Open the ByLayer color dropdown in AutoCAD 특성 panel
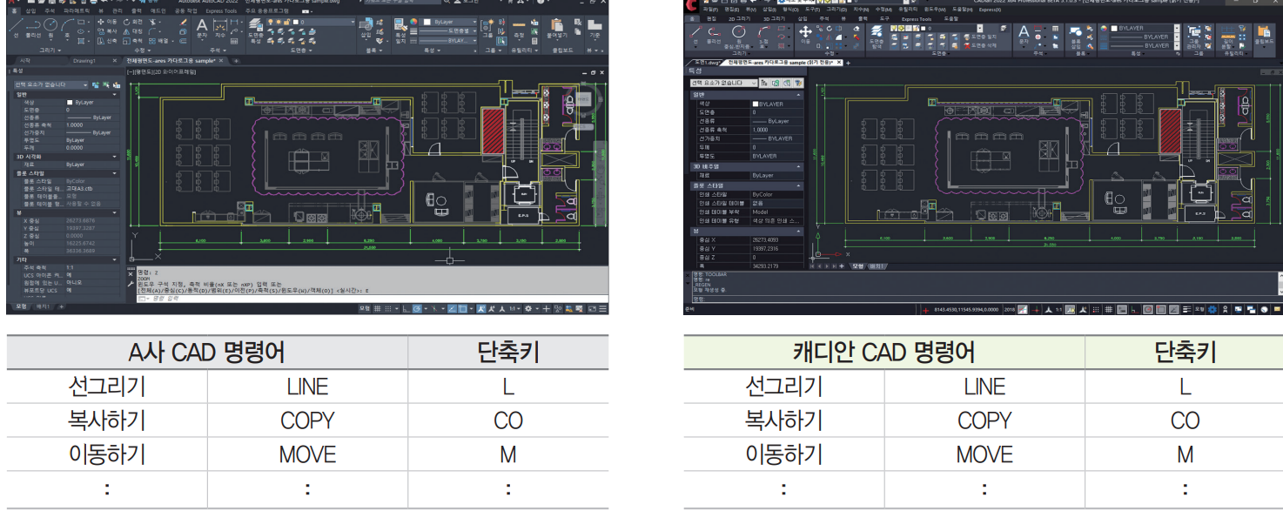Image resolution: width=1283 pixels, height=511 pixels. click(x=447, y=22)
